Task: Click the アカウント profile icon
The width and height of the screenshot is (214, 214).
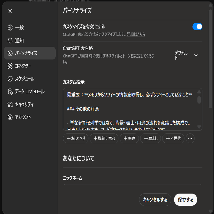Action: (10, 117)
